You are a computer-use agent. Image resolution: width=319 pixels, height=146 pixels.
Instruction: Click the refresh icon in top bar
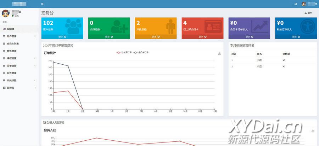coord(296,4)
